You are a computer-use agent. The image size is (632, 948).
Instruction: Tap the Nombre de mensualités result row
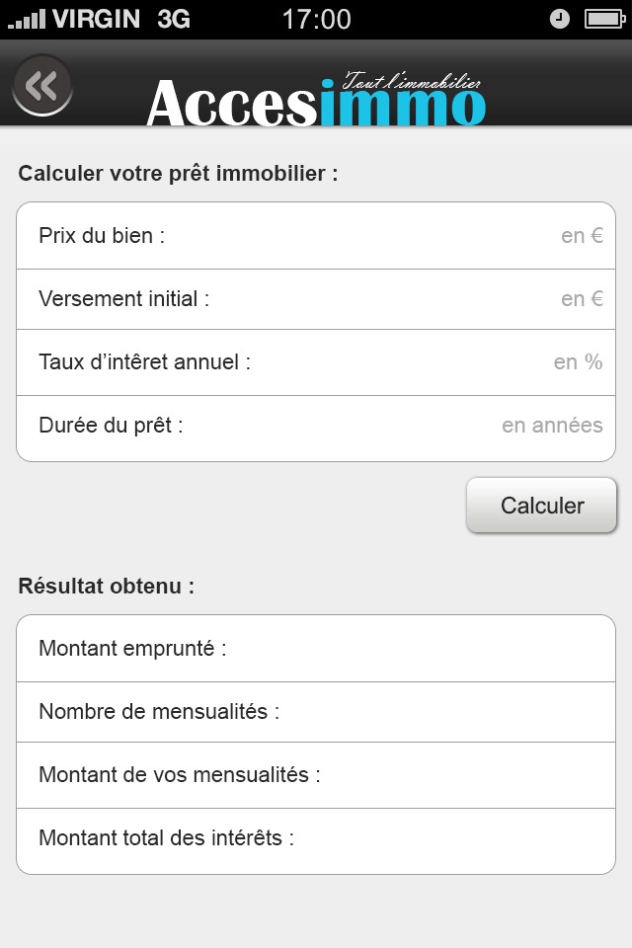click(316, 712)
